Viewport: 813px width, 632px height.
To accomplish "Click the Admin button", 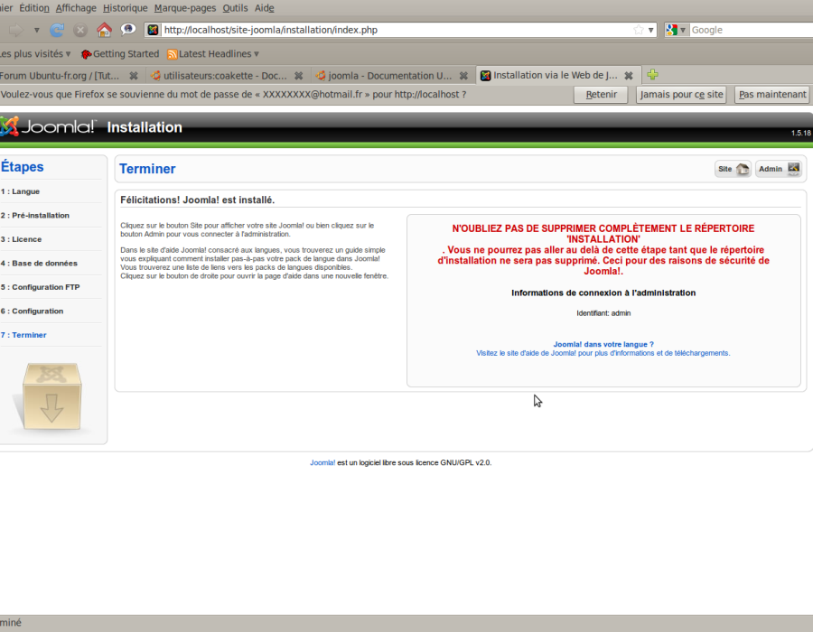I will 779,169.
